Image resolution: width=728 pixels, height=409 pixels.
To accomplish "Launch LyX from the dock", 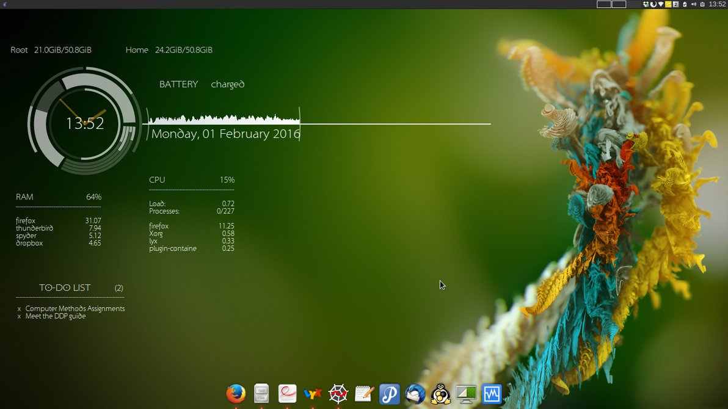I will coord(313,394).
